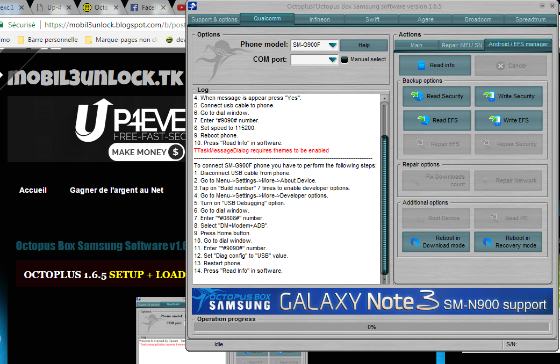Click the Octoplus app icon in title bar
Image resolution: width=560 pixels, height=364 pixels.
coord(192,6)
